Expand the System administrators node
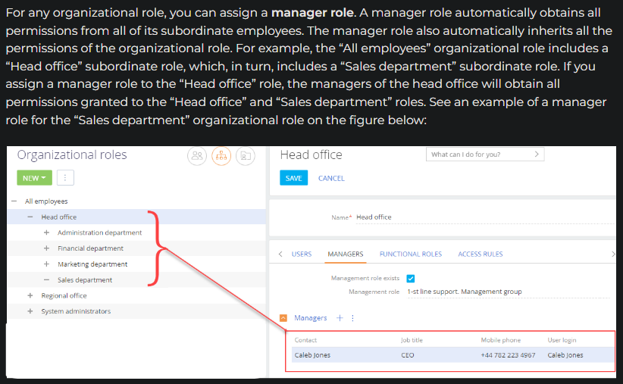 pos(30,311)
